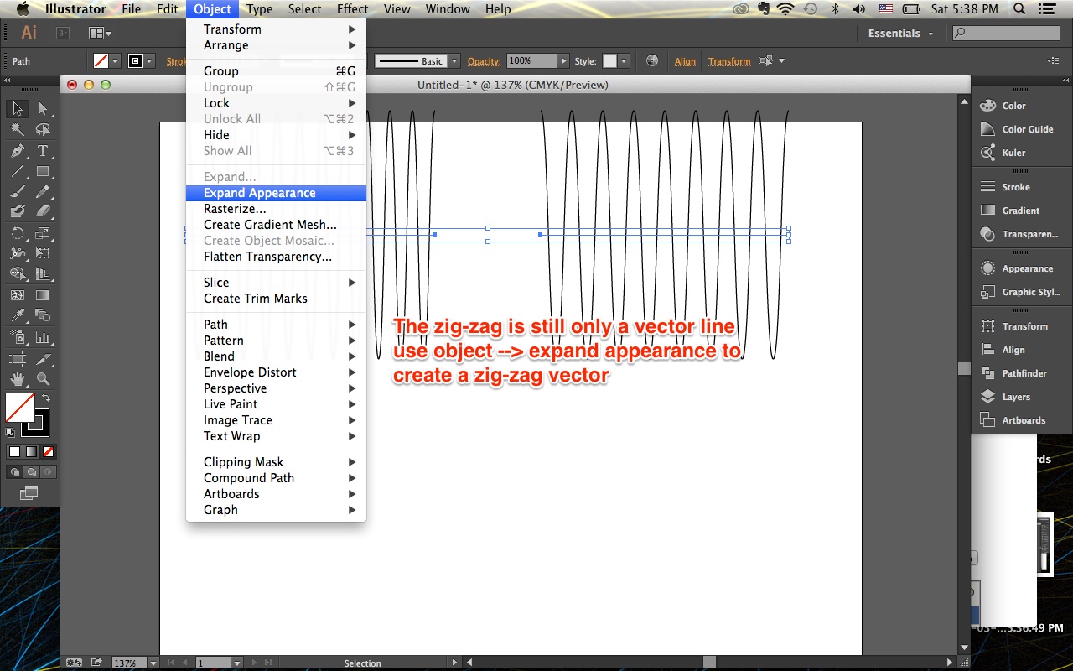Select the Width tool
This screenshot has height=671, width=1073.
[17, 253]
